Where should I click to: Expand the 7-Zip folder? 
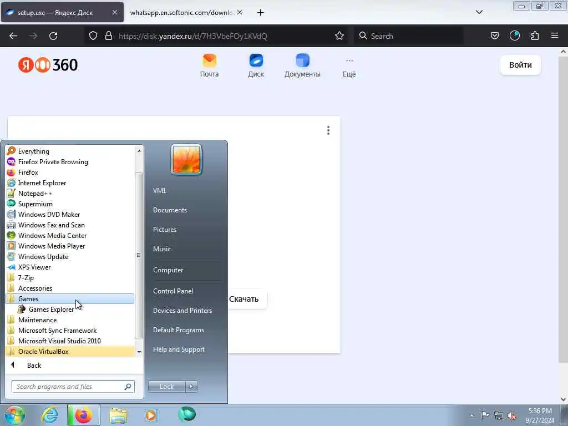[x=70, y=277]
